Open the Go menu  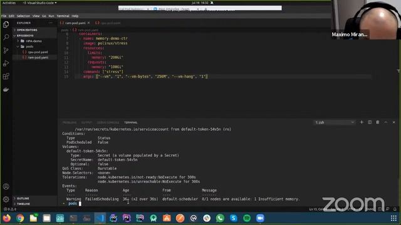44,16
